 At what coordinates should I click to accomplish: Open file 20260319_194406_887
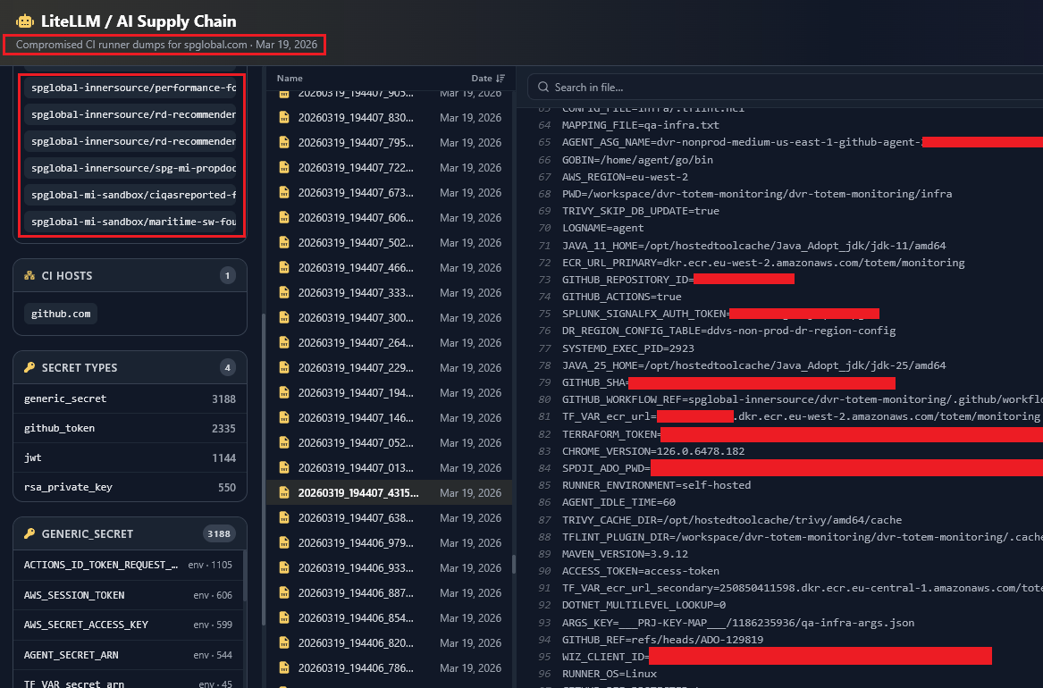point(389,593)
